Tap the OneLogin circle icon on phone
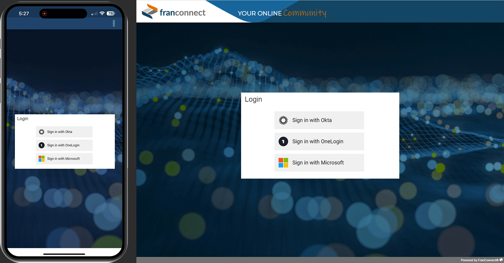Screen dimensions: 504x263 41,145
